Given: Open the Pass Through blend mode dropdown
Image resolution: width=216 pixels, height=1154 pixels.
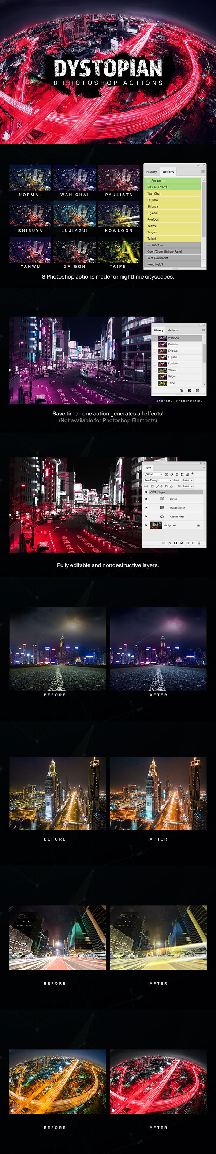Looking at the screenshot, I should coord(157,480).
